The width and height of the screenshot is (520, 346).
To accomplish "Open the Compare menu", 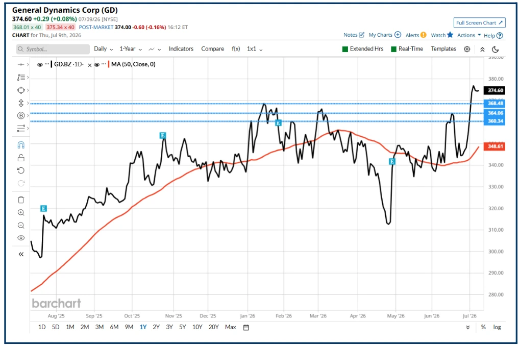I will 213,49.
